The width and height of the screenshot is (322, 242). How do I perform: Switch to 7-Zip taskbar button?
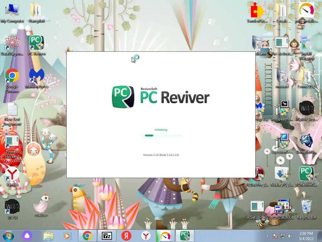click(107, 236)
